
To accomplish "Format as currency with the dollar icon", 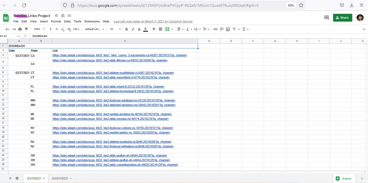I will [51, 29].
